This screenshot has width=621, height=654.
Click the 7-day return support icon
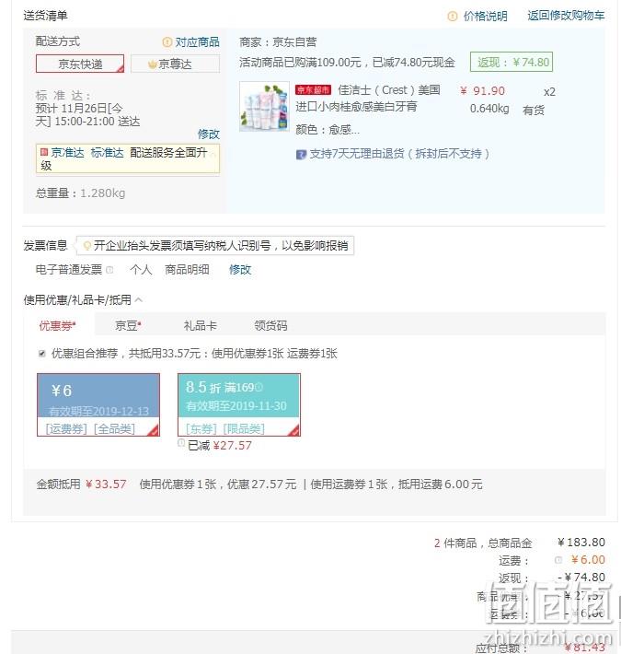tap(301, 155)
